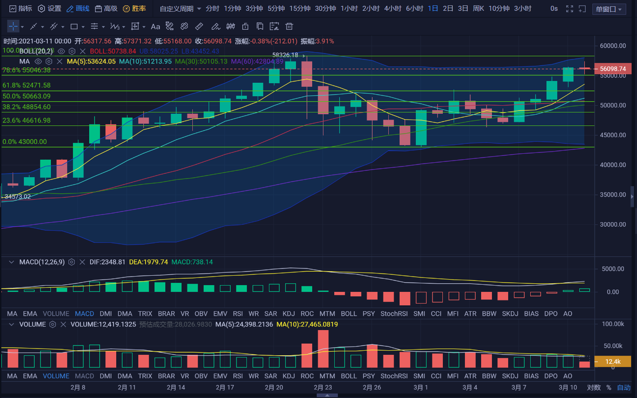637x398 pixels.
Task: Enter fullscreen chart mode
Action: (x=569, y=9)
